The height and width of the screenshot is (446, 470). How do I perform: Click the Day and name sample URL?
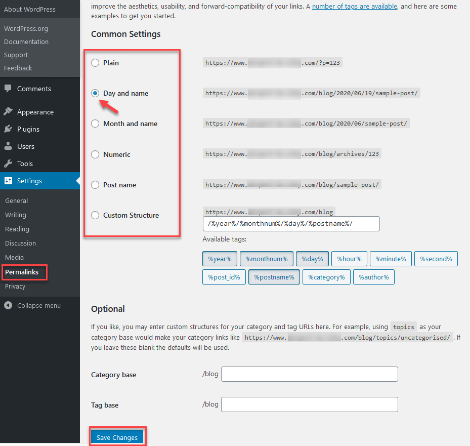click(x=312, y=93)
